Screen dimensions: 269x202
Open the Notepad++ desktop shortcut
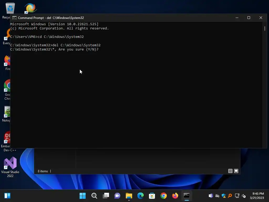pos(7,114)
